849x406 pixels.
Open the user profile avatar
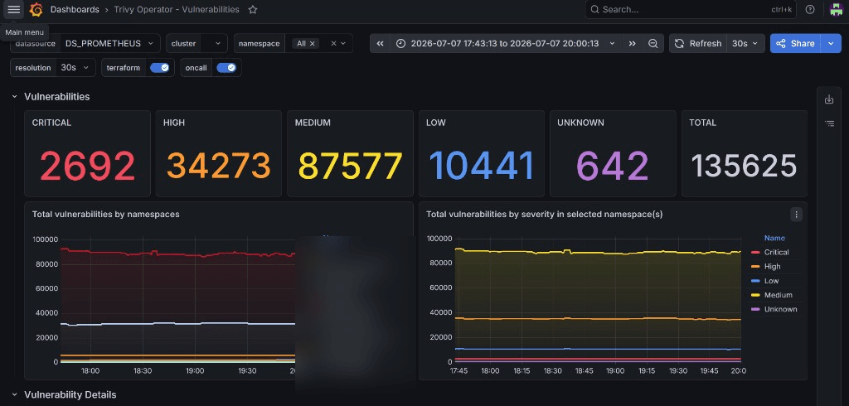[x=836, y=9]
